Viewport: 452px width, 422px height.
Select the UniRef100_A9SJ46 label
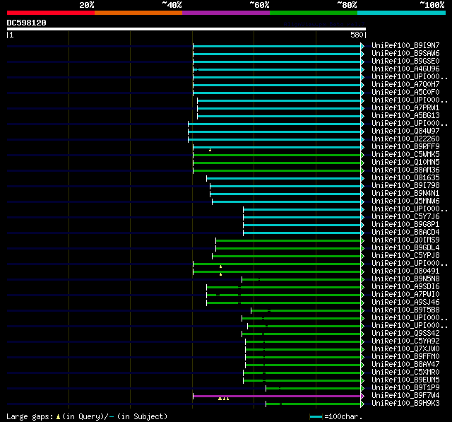[x=405, y=303]
